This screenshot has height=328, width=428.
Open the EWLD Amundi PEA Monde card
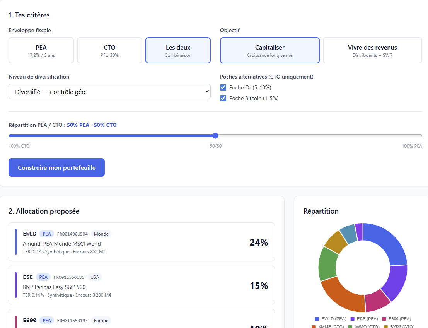142,242
